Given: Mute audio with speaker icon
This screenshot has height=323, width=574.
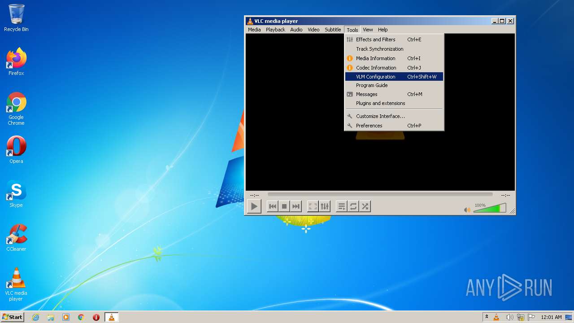Looking at the screenshot, I should (x=467, y=210).
